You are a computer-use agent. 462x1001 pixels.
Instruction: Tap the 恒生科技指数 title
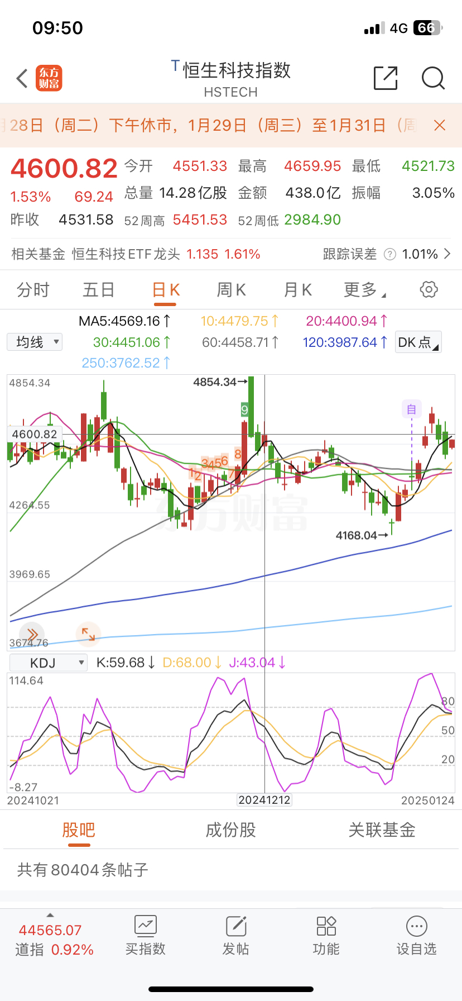pos(237,70)
